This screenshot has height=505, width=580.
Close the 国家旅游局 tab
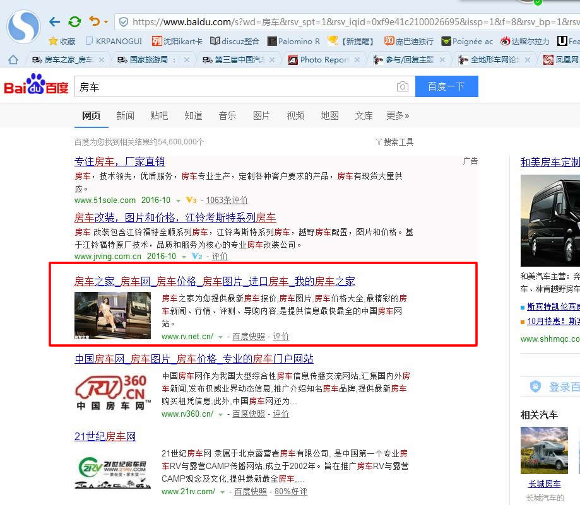coord(186,59)
